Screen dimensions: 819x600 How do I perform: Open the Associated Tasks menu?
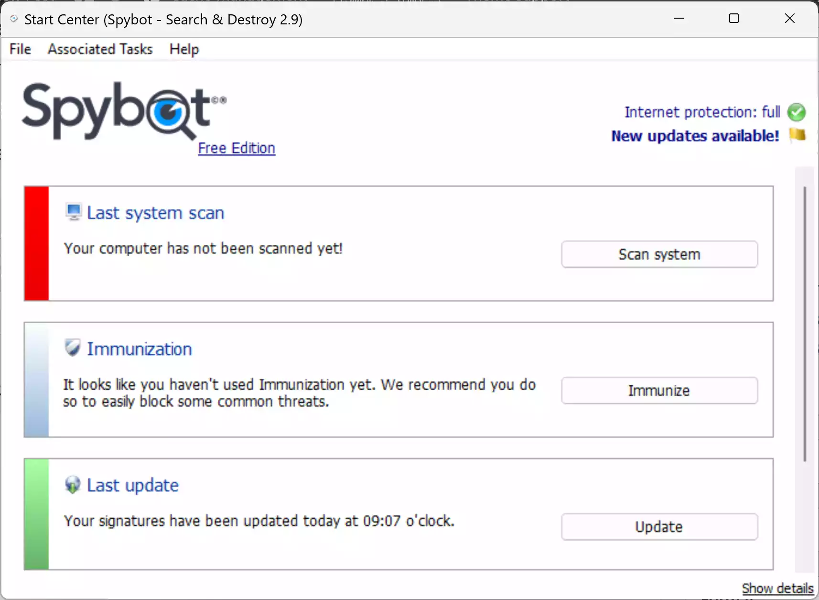pyautogui.click(x=99, y=49)
